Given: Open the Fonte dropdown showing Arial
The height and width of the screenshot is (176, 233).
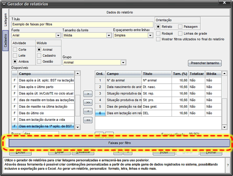Looking at the screenshot, I should [x=58, y=35].
